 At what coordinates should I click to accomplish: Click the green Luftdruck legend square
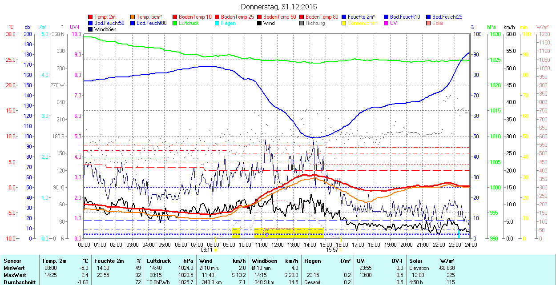pyautogui.click(x=175, y=23)
